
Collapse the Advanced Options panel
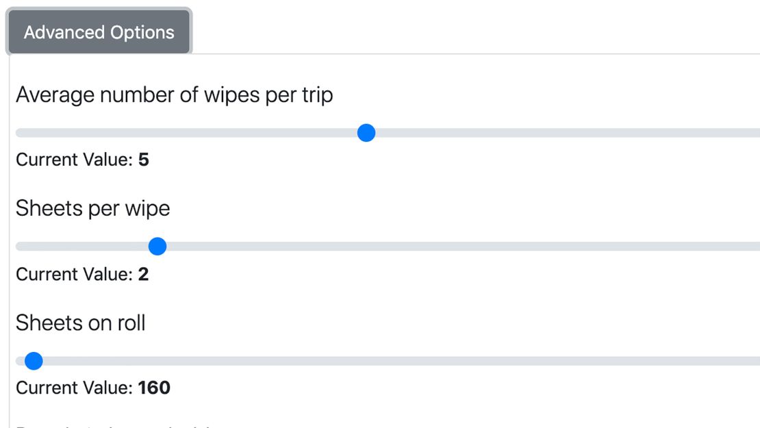click(99, 31)
